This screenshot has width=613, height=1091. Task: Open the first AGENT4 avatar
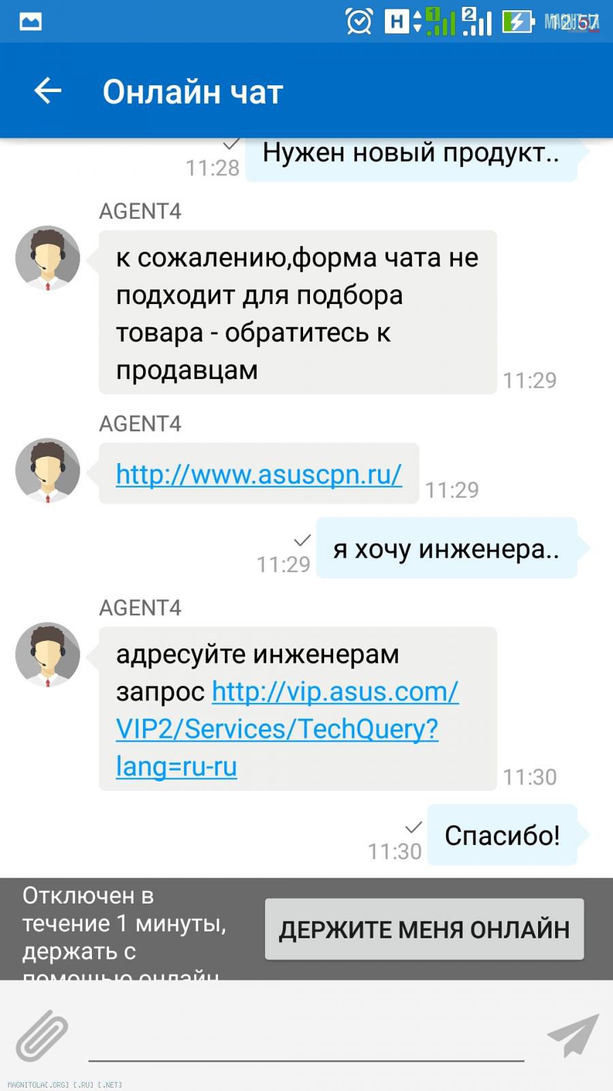tap(48, 258)
